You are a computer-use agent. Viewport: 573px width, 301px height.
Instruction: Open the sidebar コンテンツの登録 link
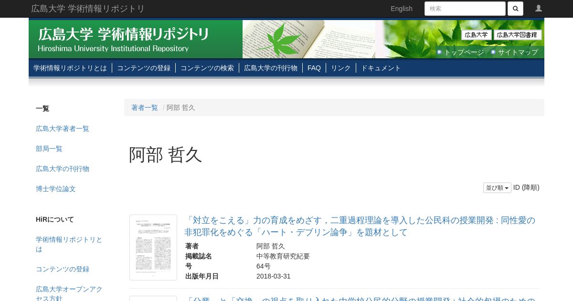63,269
